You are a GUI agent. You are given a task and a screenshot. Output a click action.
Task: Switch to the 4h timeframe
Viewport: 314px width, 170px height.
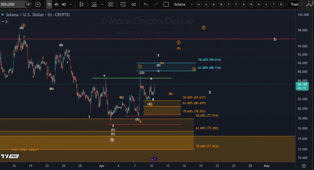tap(56, 4)
